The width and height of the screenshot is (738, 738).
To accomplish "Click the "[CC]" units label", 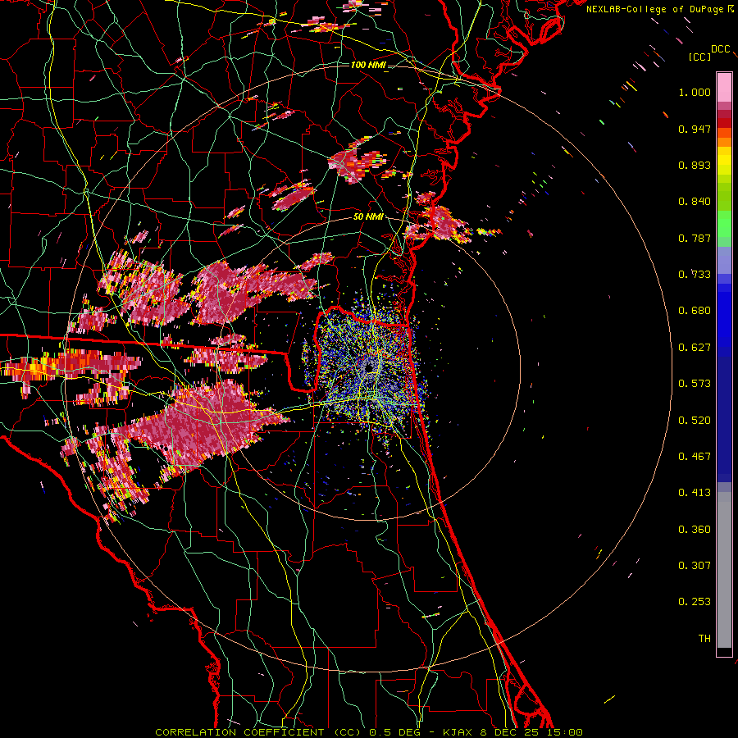I will (699, 57).
